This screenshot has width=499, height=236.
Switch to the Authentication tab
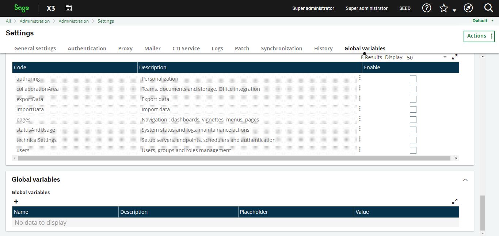87,48
